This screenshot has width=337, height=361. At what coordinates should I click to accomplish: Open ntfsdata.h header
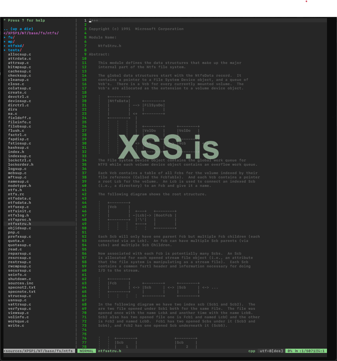point(20,203)
